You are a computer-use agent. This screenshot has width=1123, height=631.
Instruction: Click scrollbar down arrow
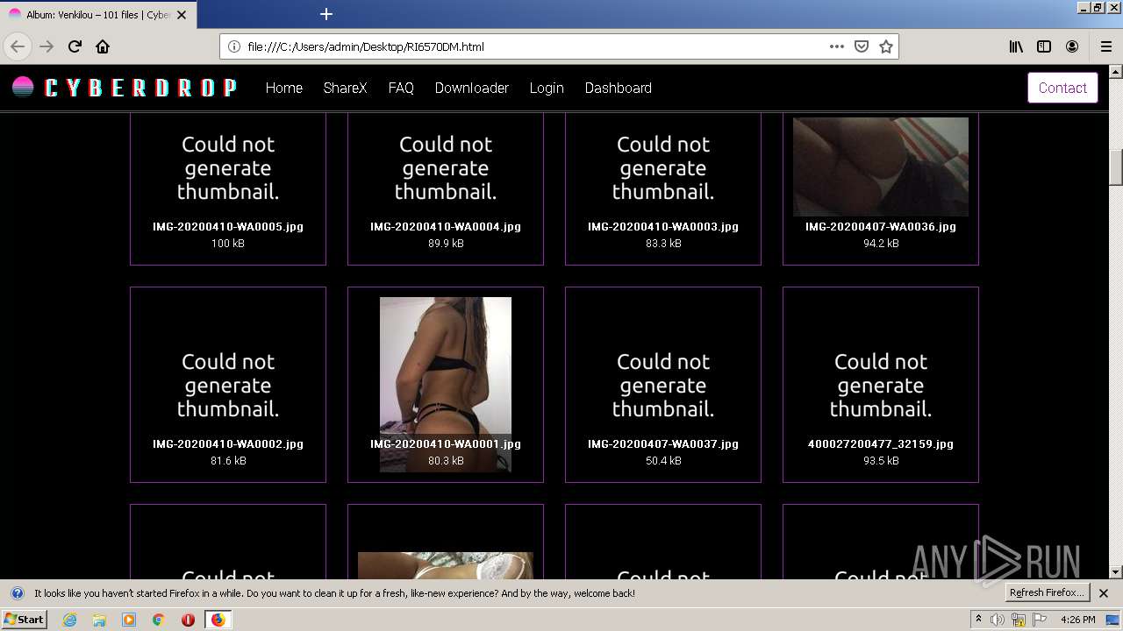click(x=1116, y=571)
